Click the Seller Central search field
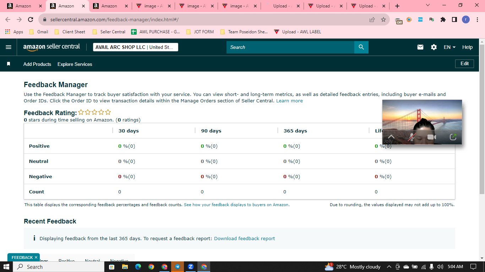 [x=290, y=47]
